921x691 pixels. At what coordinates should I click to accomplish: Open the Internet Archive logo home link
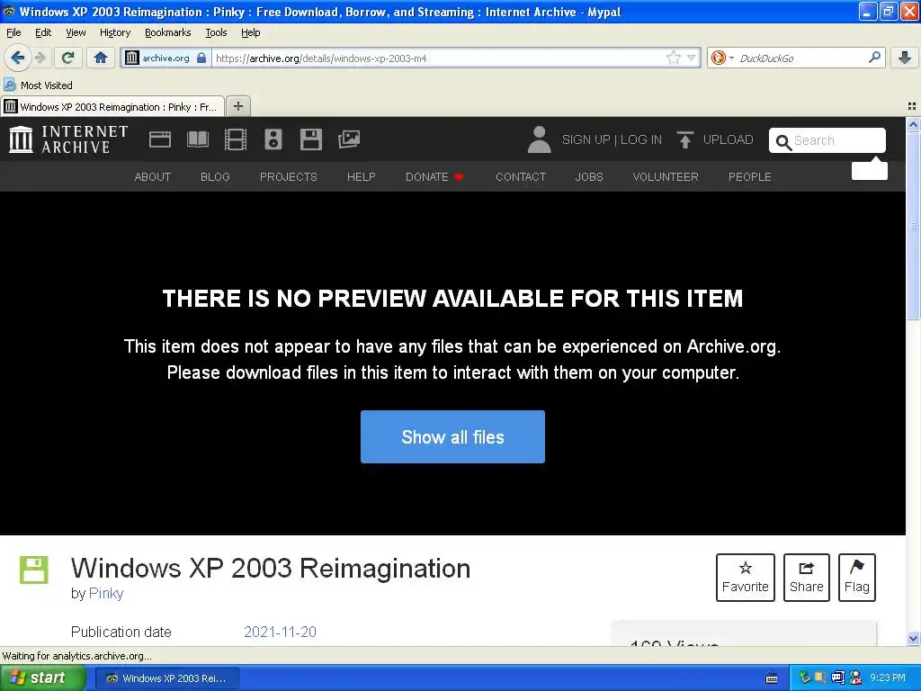coord(68,139)
